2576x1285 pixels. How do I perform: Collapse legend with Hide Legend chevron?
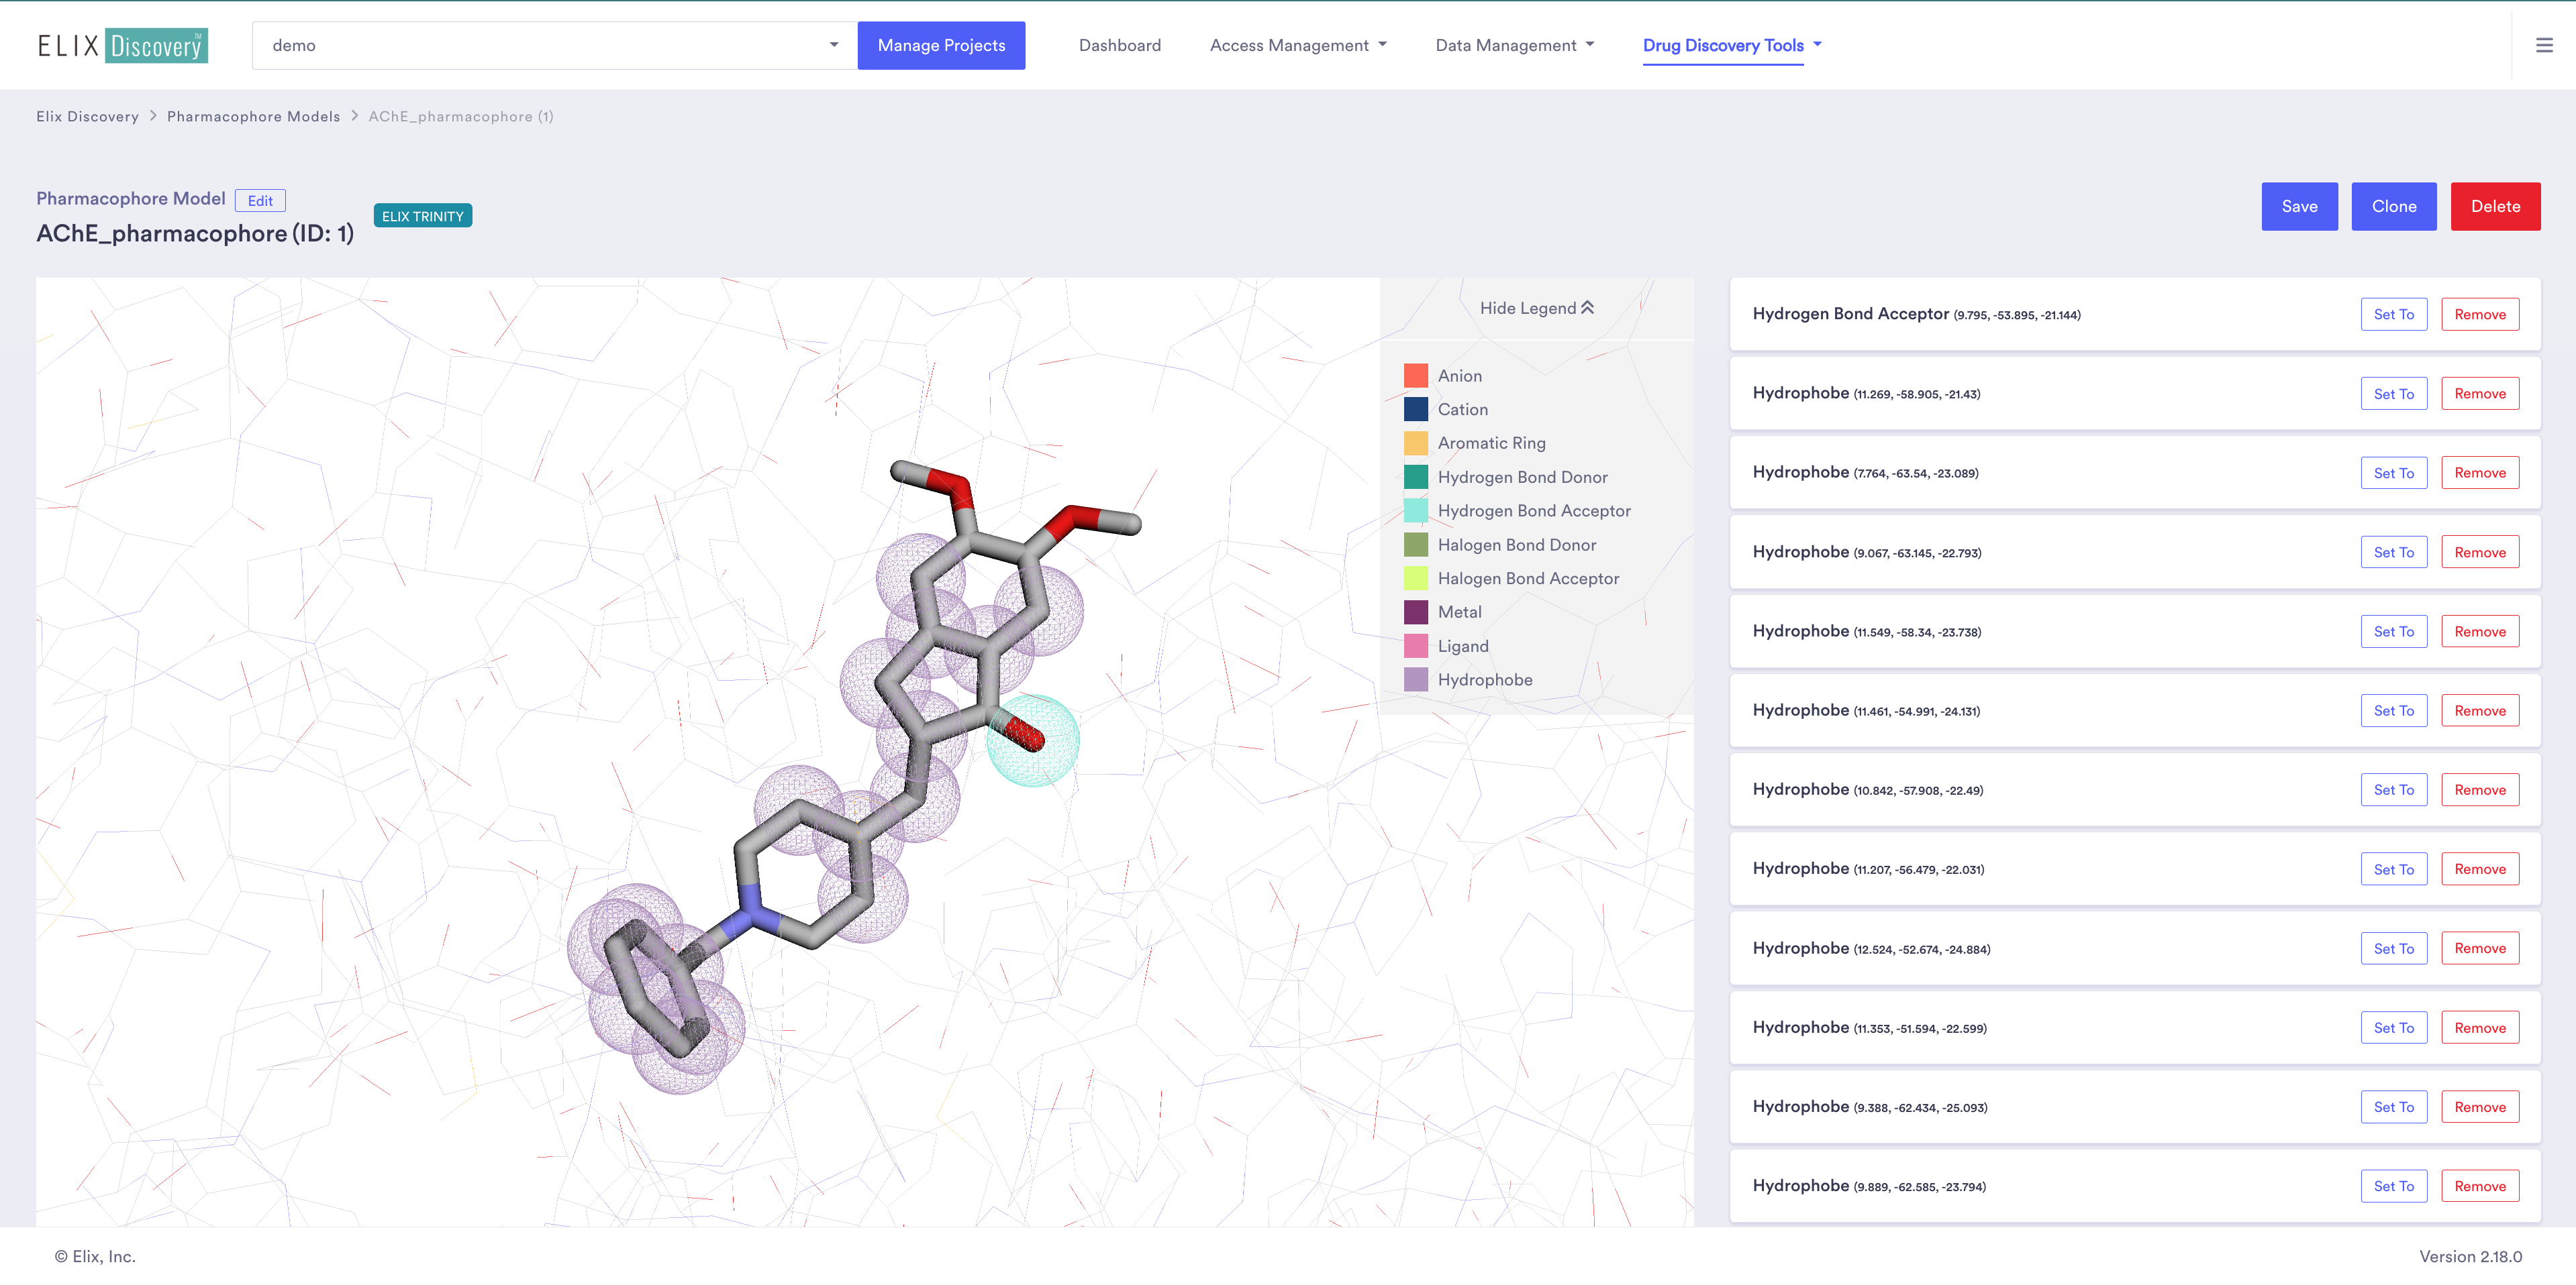click(1536, 308)
